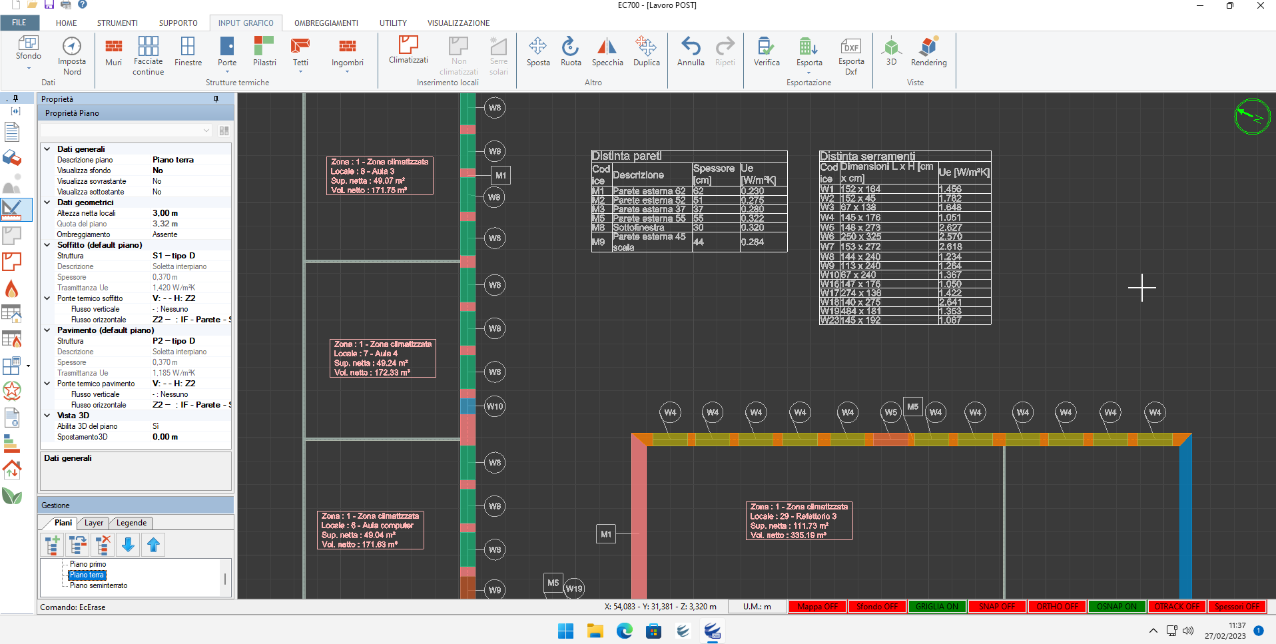
Task: Toggle SNAP OFF status button
Action: pos(997,607)
